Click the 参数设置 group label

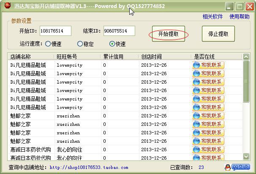(21, 21)
